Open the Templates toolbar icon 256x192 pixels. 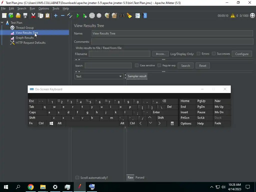coord(11,16)
